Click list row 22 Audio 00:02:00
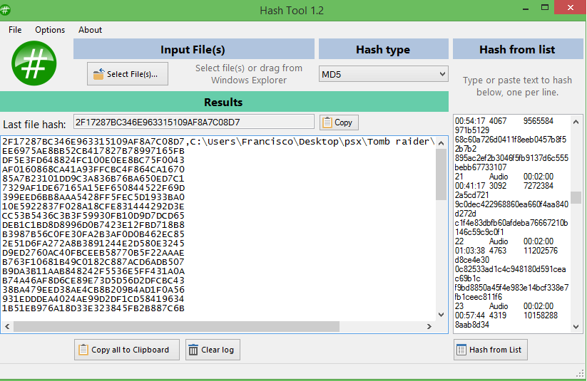Image resolution: width=587 pixels, height=381 pixels. coord(504,241)
